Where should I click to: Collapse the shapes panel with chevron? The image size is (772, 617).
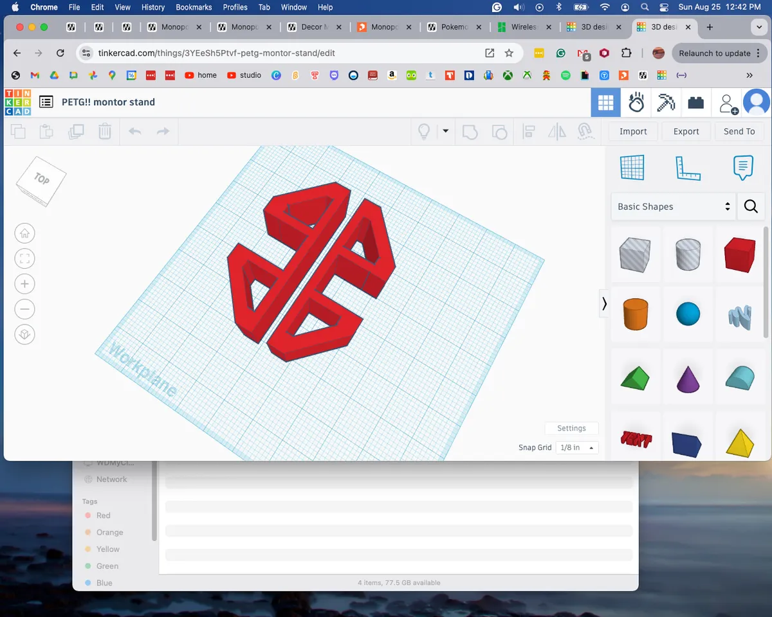click(x=604, y=304)
